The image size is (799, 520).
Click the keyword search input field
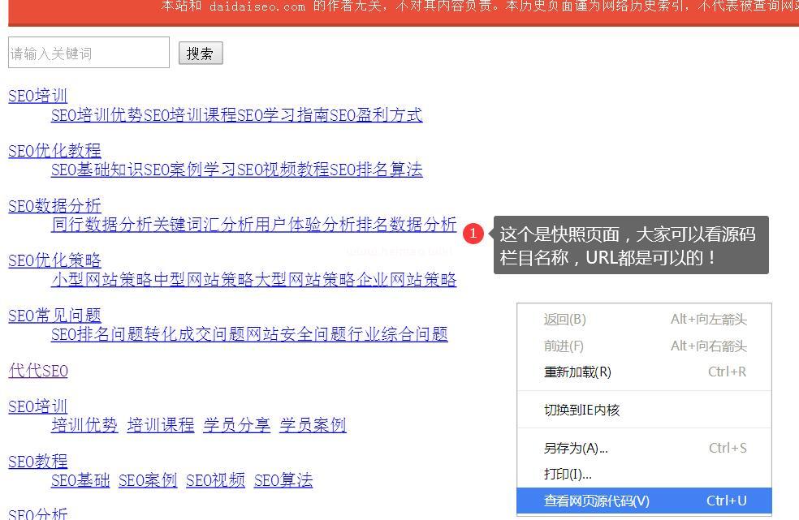(89, 54)
